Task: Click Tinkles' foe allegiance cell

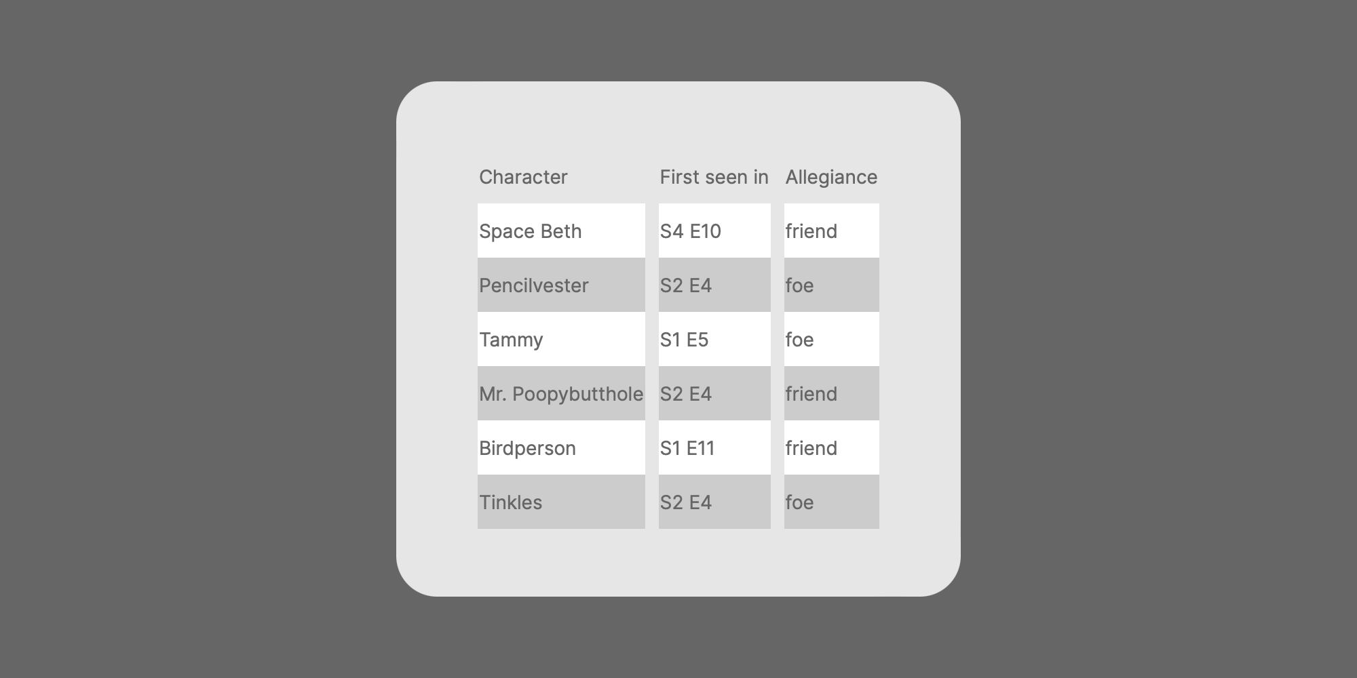Action: [x=832, y=502]
